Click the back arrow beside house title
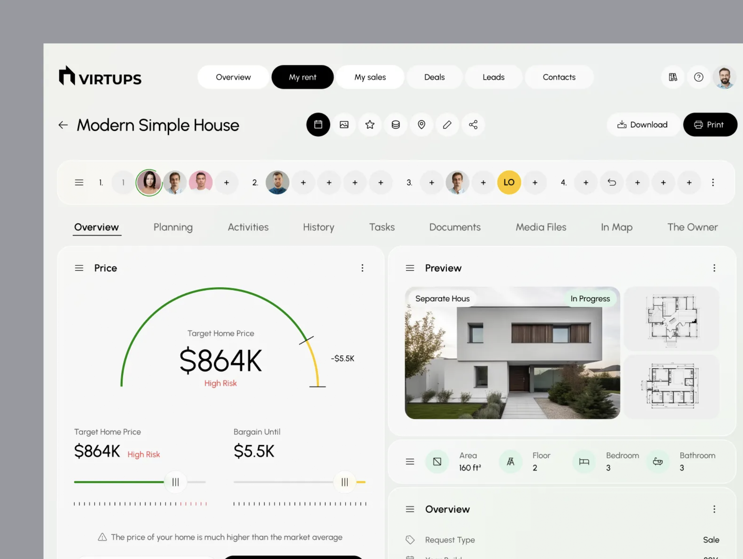743x559 pixels. (x=63, y=125)
